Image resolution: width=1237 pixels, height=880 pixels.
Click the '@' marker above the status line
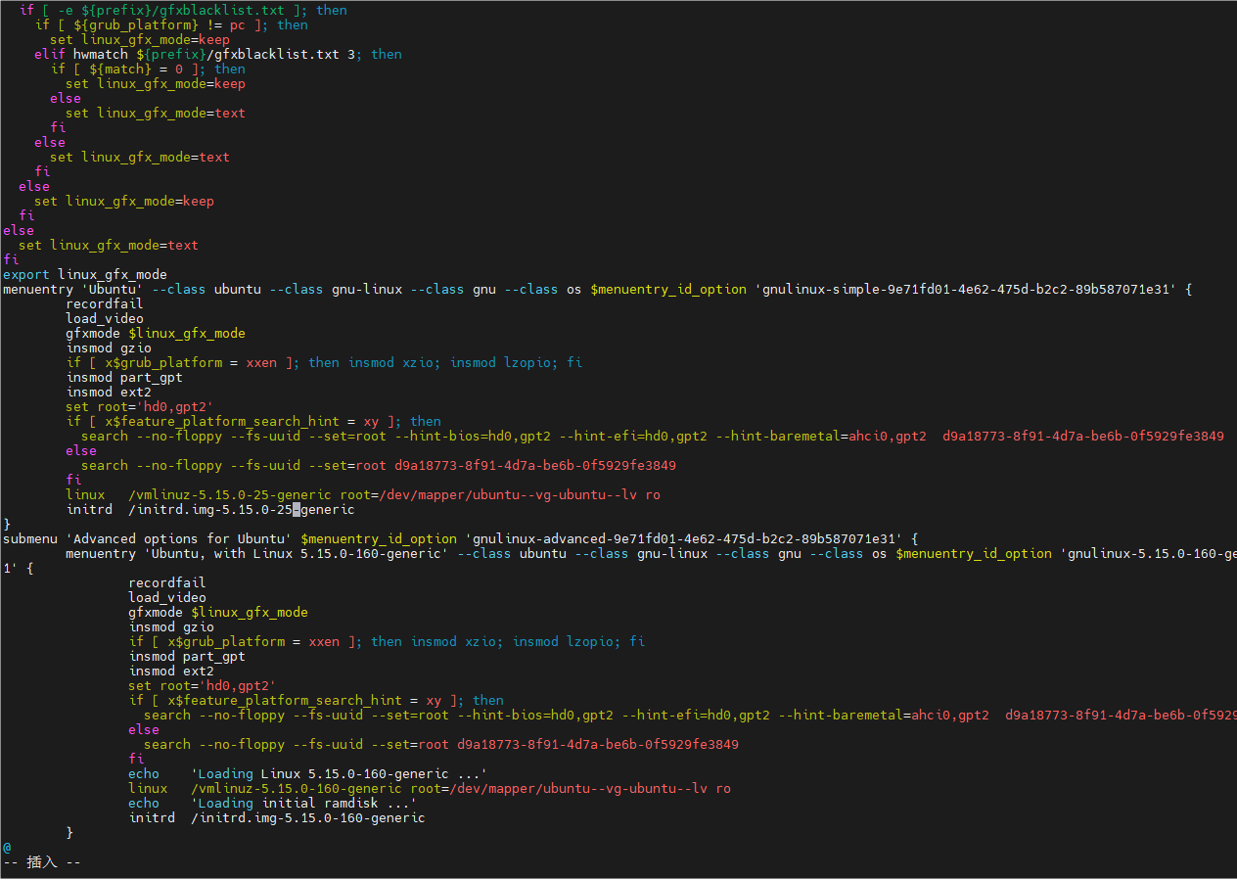[x=7, y=847]
